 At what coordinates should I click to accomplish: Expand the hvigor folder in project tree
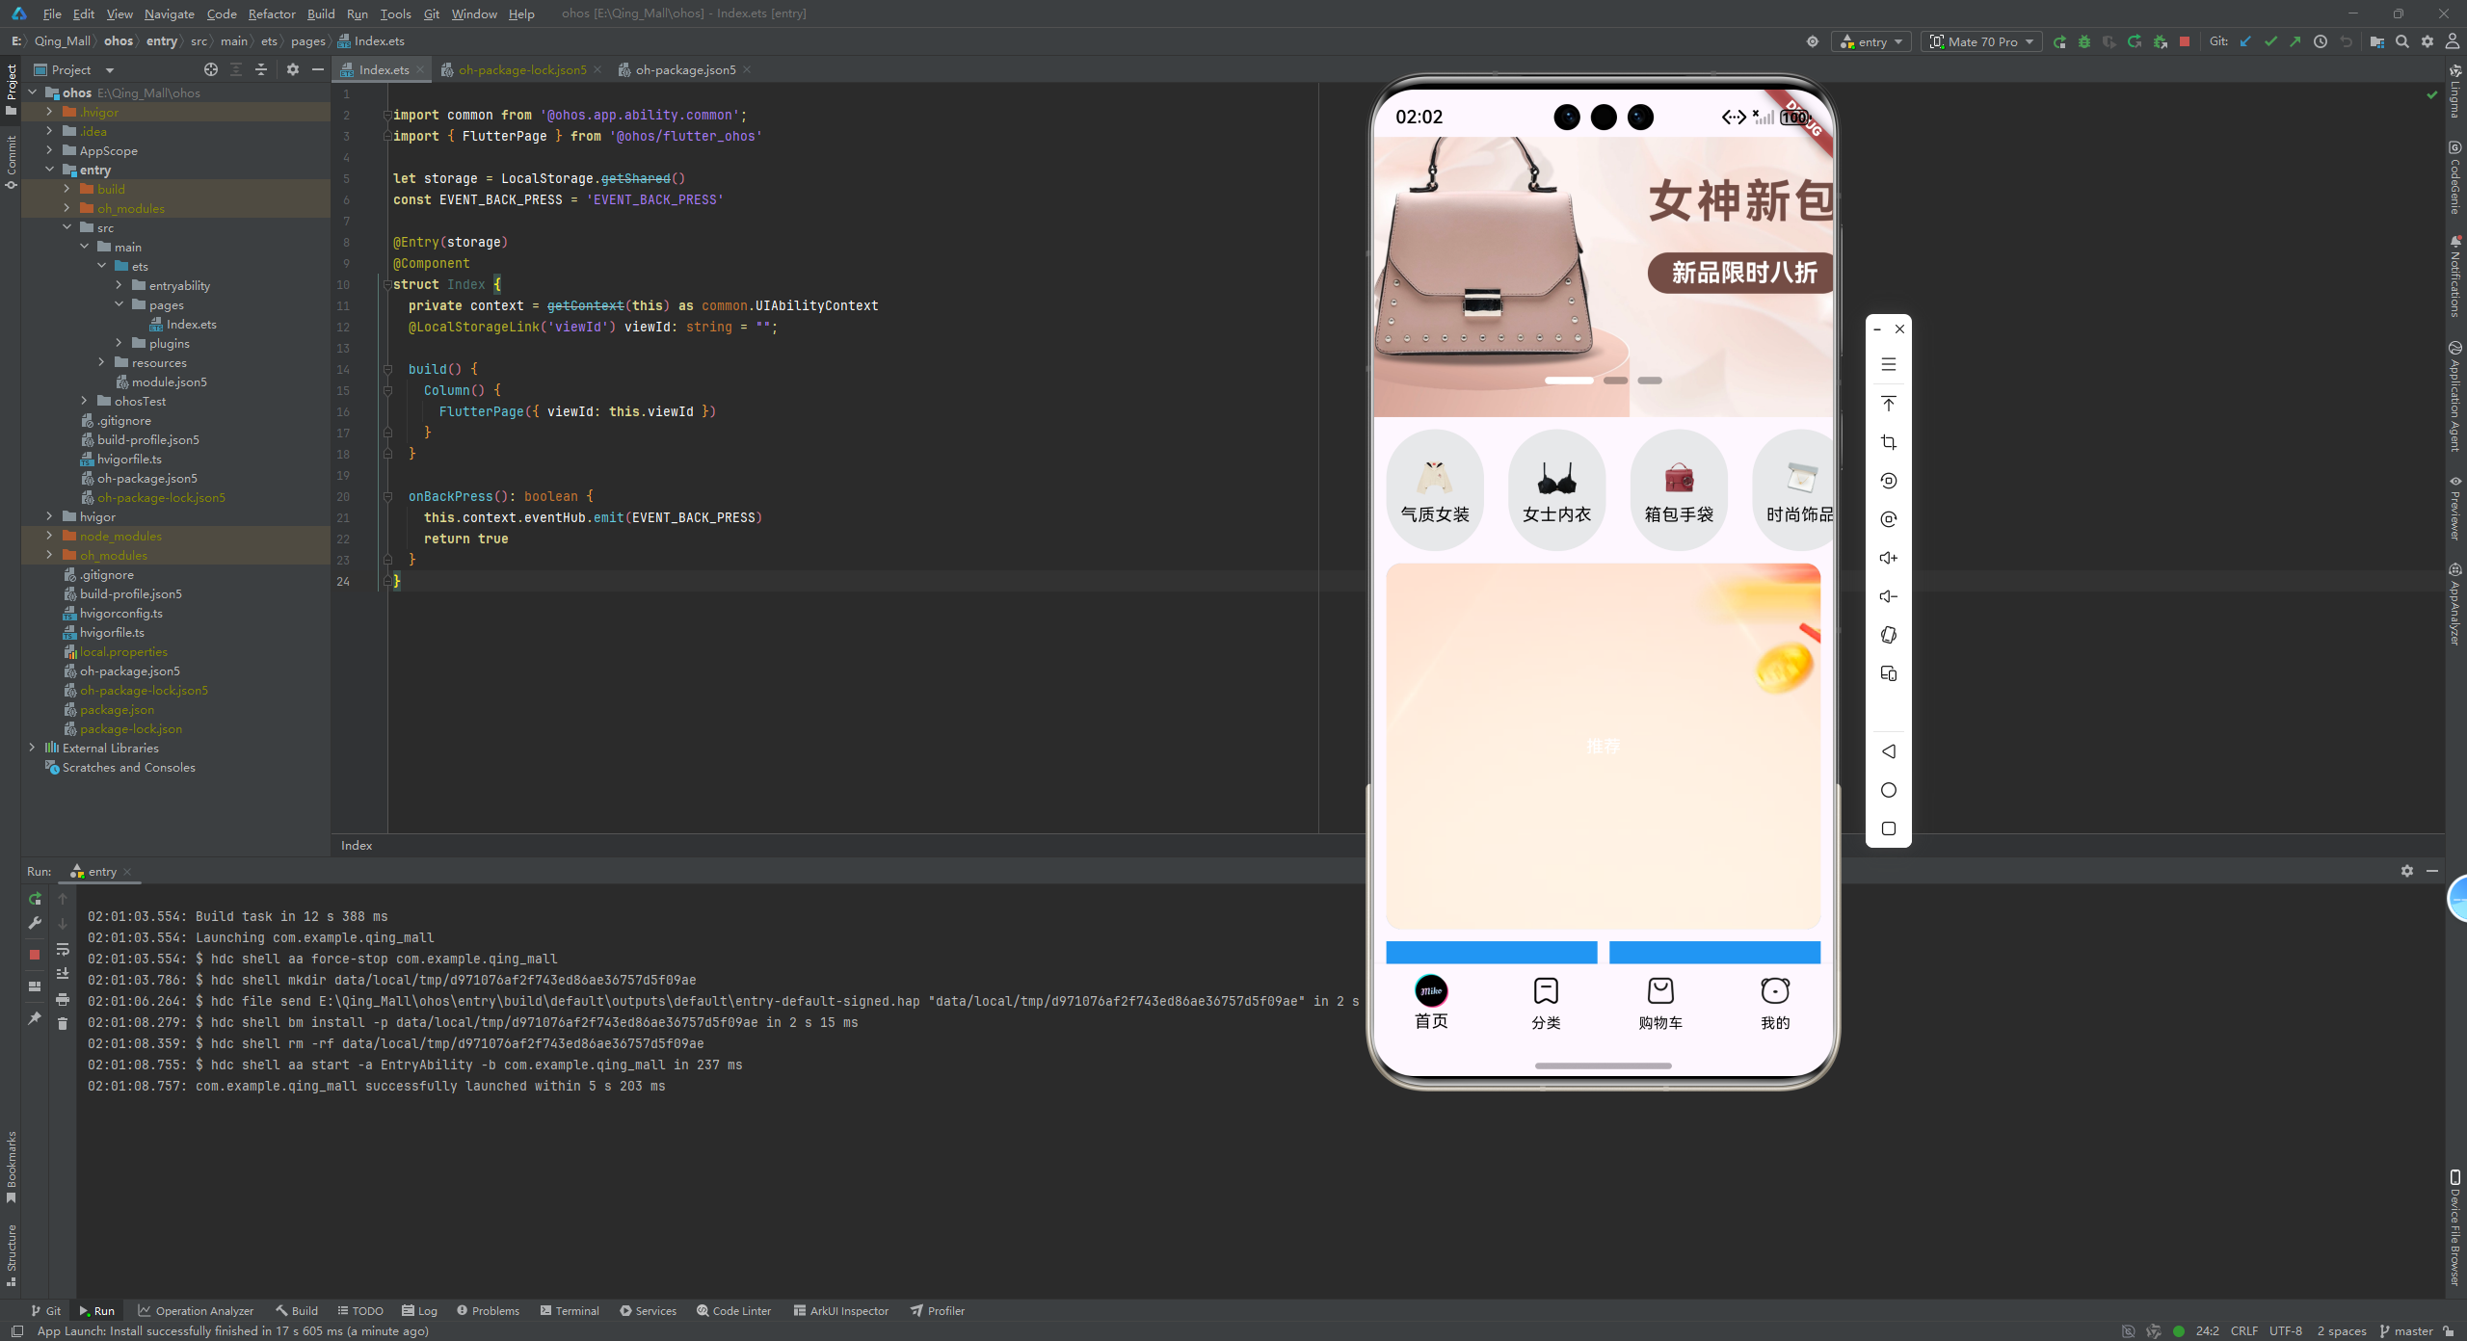pos(49,516)
